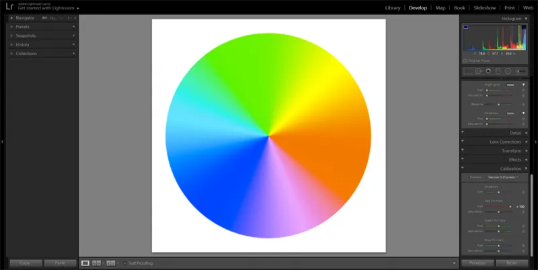Select the Crop Overlay tool
Viewport: 538px width, 270px height.
pyautogui.click(x=468, y=71)
